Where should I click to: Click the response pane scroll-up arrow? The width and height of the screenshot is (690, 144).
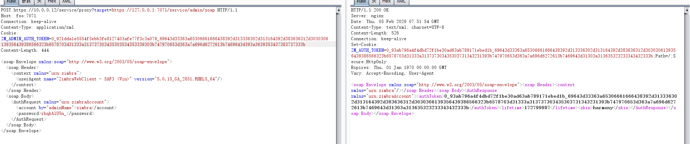(687, 10)
